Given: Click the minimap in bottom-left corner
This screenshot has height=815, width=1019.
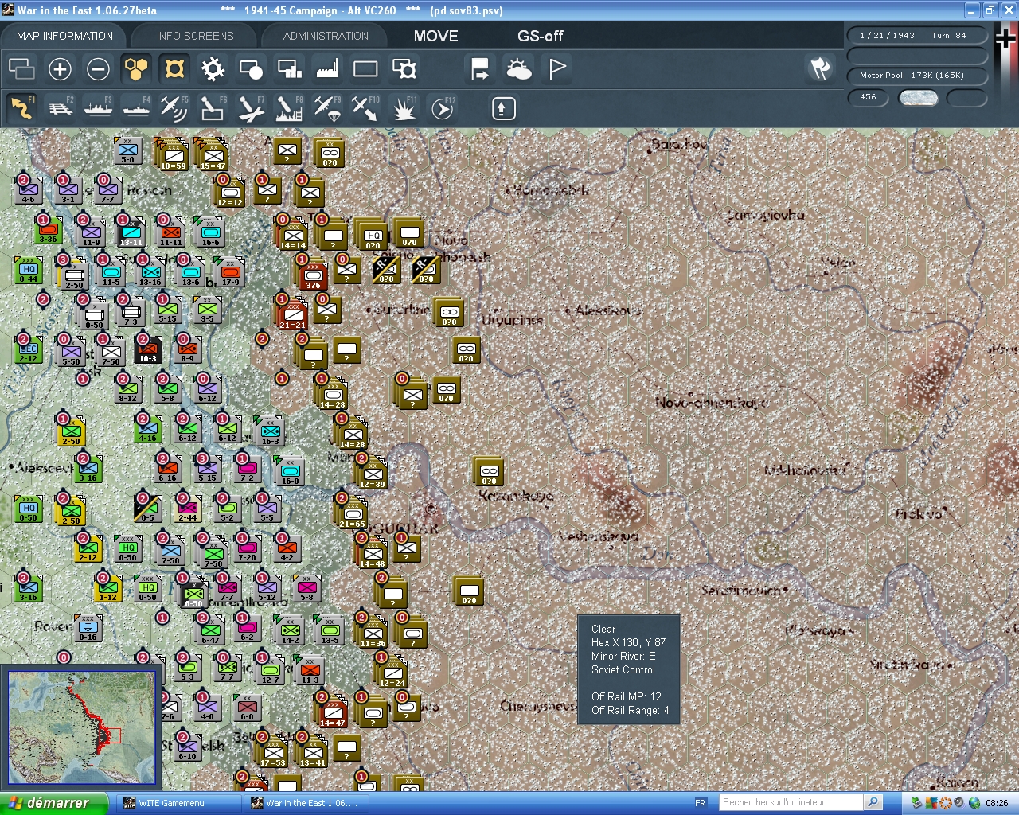Looking at the screenshot, I should click(81, 728).
